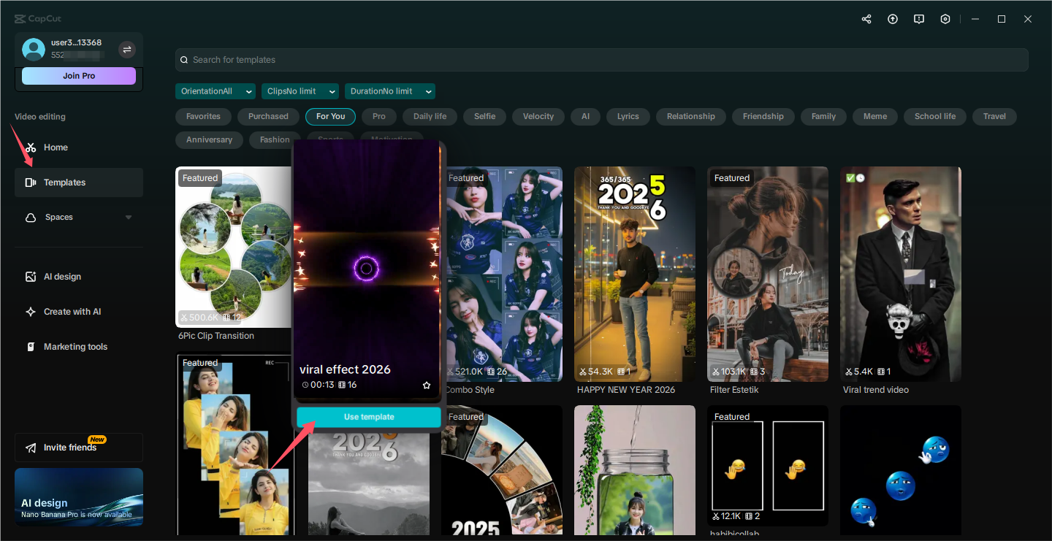Open the Orientation filter dropdown
This screenshot has height=541, width=1052.
point(216,91)
